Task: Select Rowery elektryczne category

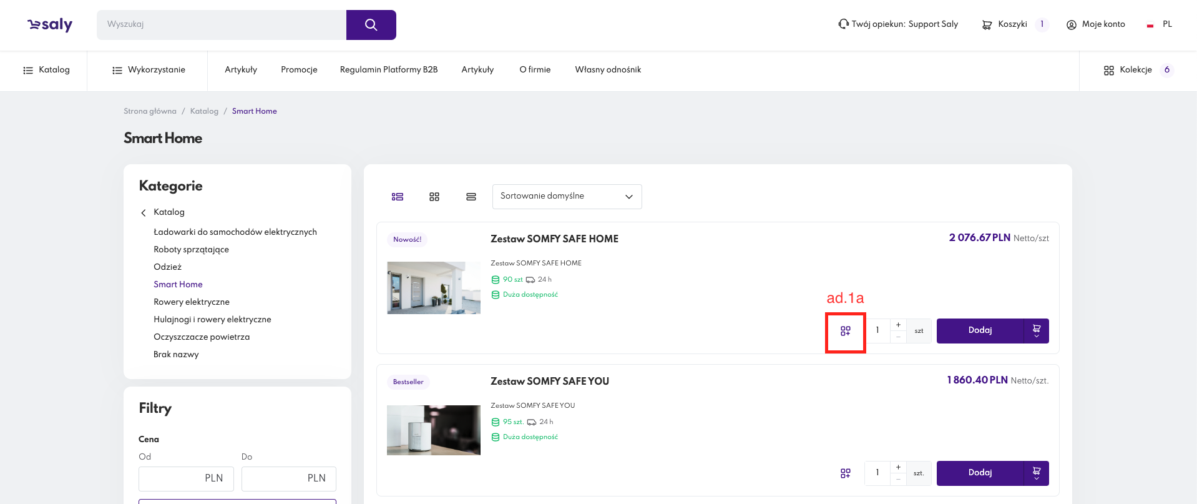Action: (x=191, y=302)
